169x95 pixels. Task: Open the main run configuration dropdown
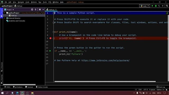[144, 6]
